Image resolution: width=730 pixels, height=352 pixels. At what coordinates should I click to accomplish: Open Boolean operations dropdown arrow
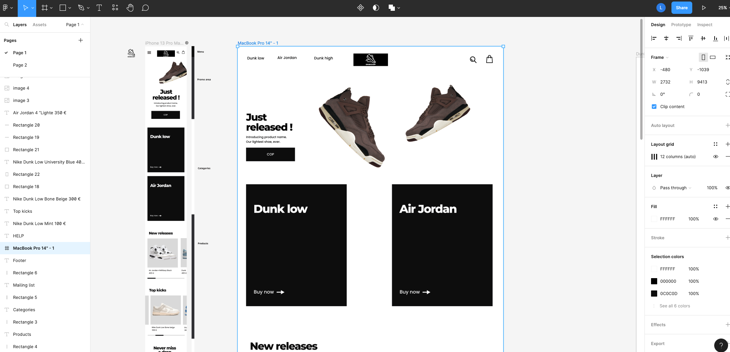coord(399,8)
